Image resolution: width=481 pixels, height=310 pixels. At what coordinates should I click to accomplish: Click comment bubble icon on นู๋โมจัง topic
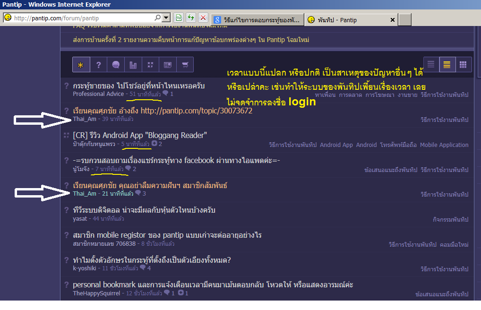(128, 168)
